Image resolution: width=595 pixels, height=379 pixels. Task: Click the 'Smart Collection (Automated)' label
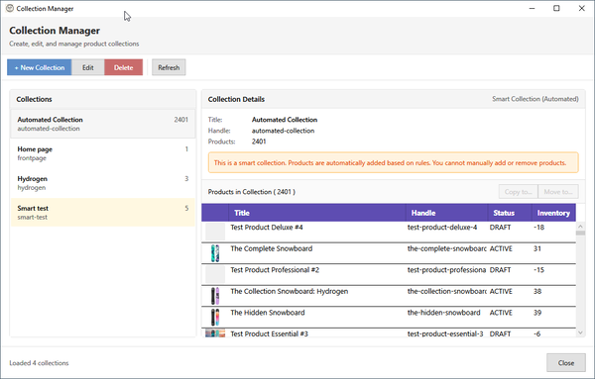(535, 99)
